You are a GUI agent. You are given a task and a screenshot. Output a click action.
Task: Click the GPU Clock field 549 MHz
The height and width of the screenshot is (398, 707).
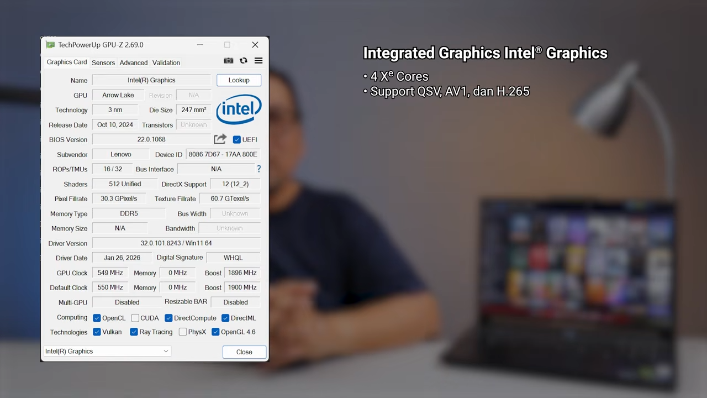click(110, 273)
